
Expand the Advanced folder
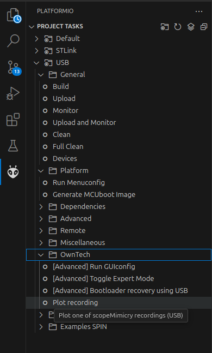coord(41,219)
